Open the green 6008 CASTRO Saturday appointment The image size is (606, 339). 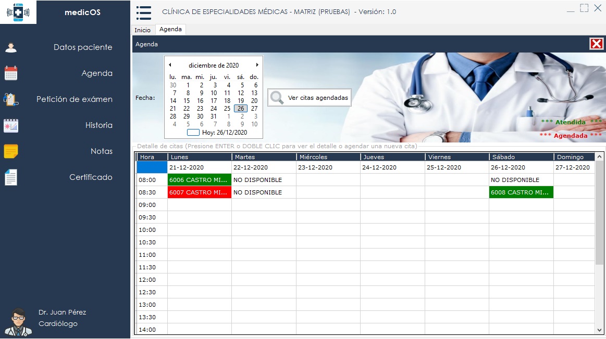521,192
